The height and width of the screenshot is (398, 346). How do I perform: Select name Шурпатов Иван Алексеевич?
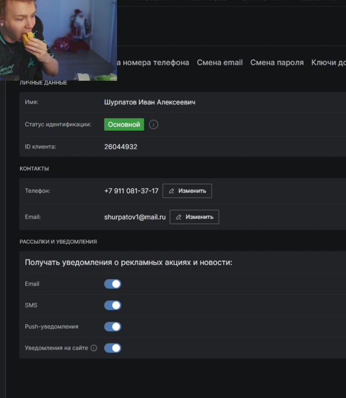click(x=150, y=102)
